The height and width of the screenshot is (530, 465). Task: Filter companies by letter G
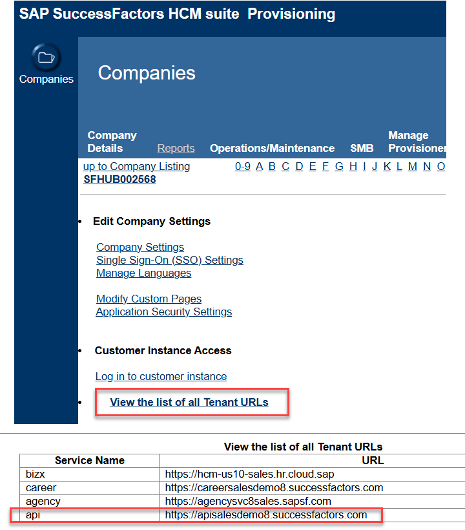click(x=339, y=166)
